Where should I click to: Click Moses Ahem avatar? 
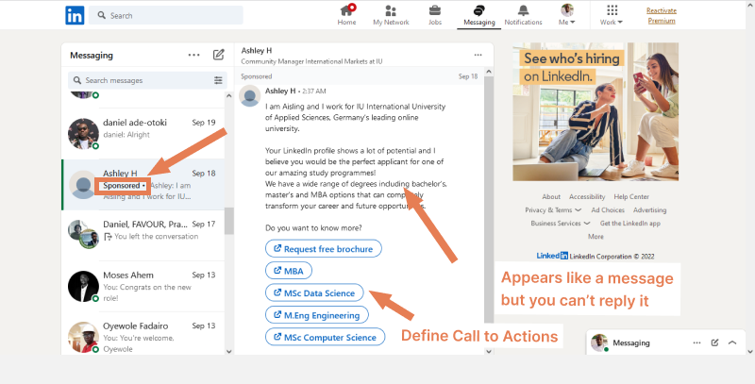[x=83, y=286]
